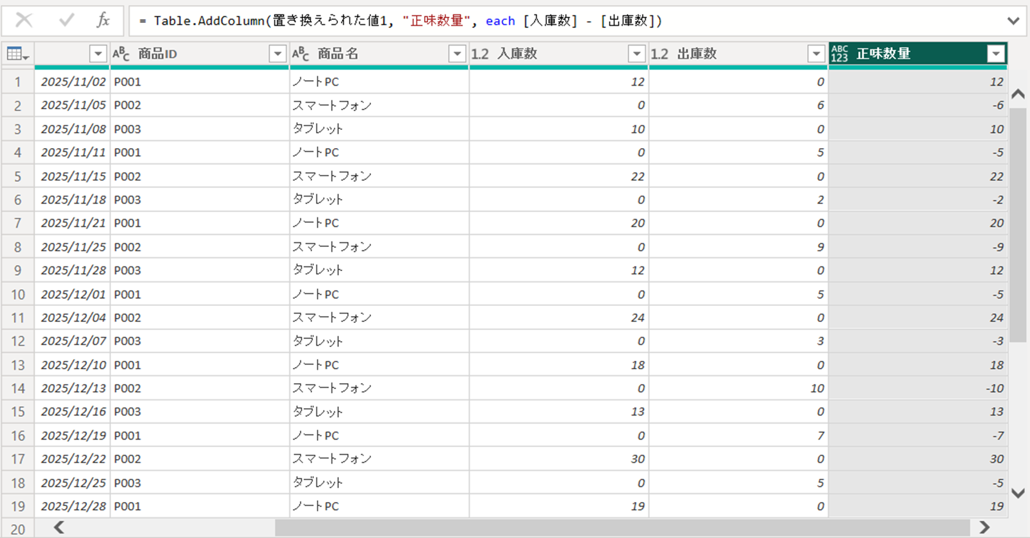
Task: Click the checkmark confirm icon in formula bar
Action: (x=66, y=21)
